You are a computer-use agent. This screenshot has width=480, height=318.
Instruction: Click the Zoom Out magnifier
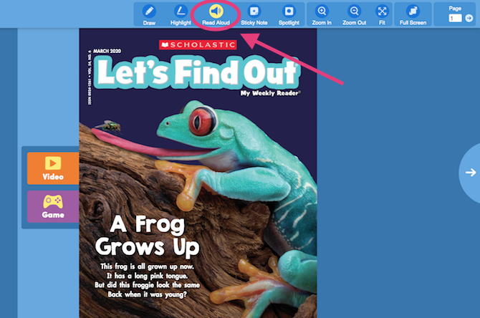[x=354, y=13]
